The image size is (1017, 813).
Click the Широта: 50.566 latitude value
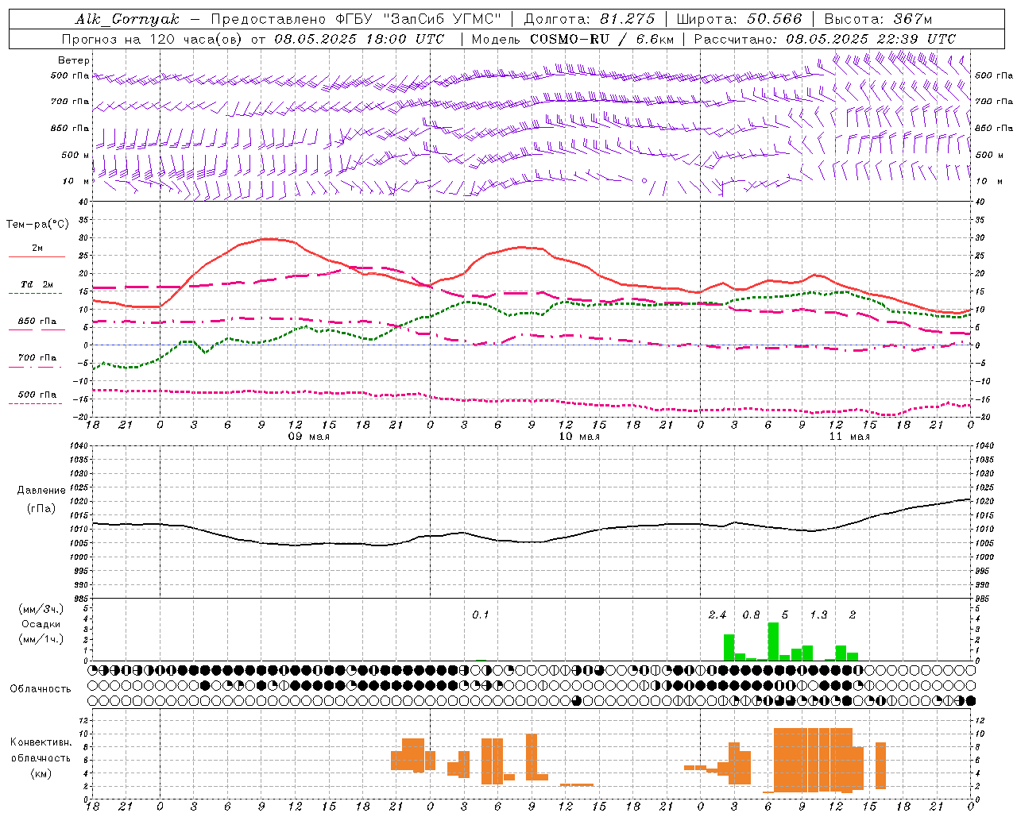point(739,19)
